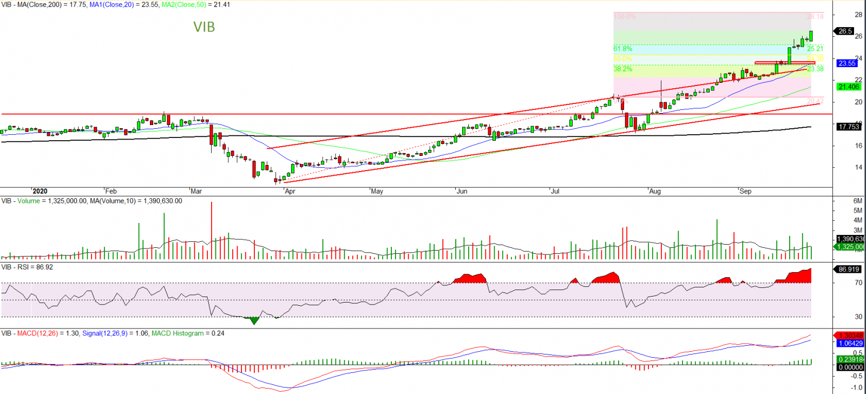This screenshot has width=866, height=394.
Task: Click the Signal(12,26,9) = 1.06 legend
Action: click(115, 333)
